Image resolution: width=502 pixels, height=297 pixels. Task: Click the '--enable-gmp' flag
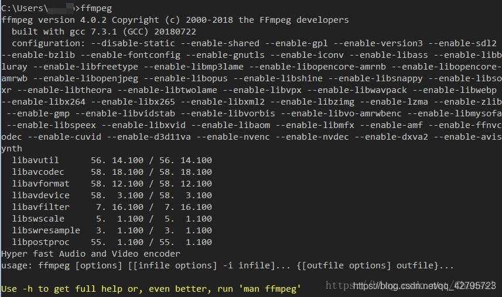(x=38, y=113)
